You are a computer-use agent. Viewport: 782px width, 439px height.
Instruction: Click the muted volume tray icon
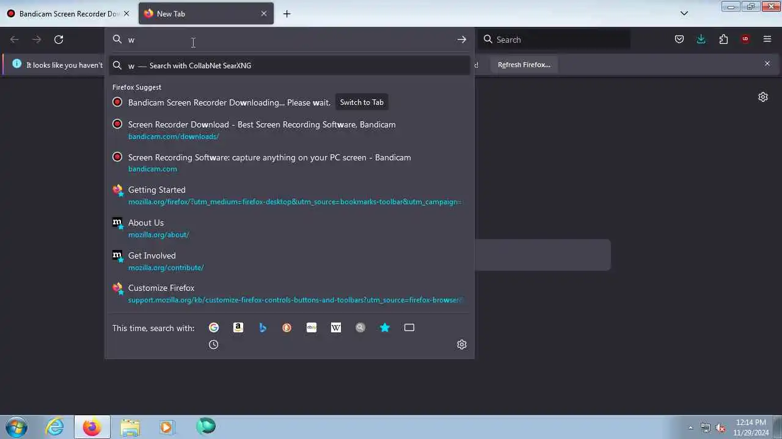pyautogui.click(x=720, y=427)
